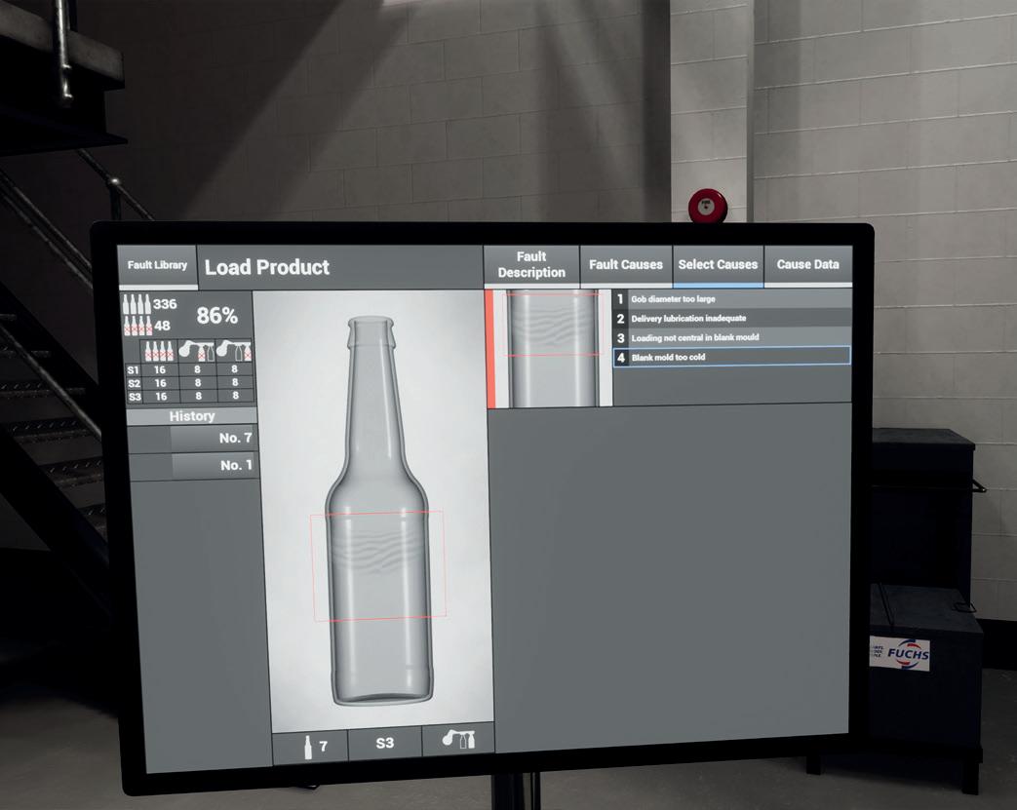This screenshot has width=1017, height=810.
Task: Click the History header
Action: point(192,416)
